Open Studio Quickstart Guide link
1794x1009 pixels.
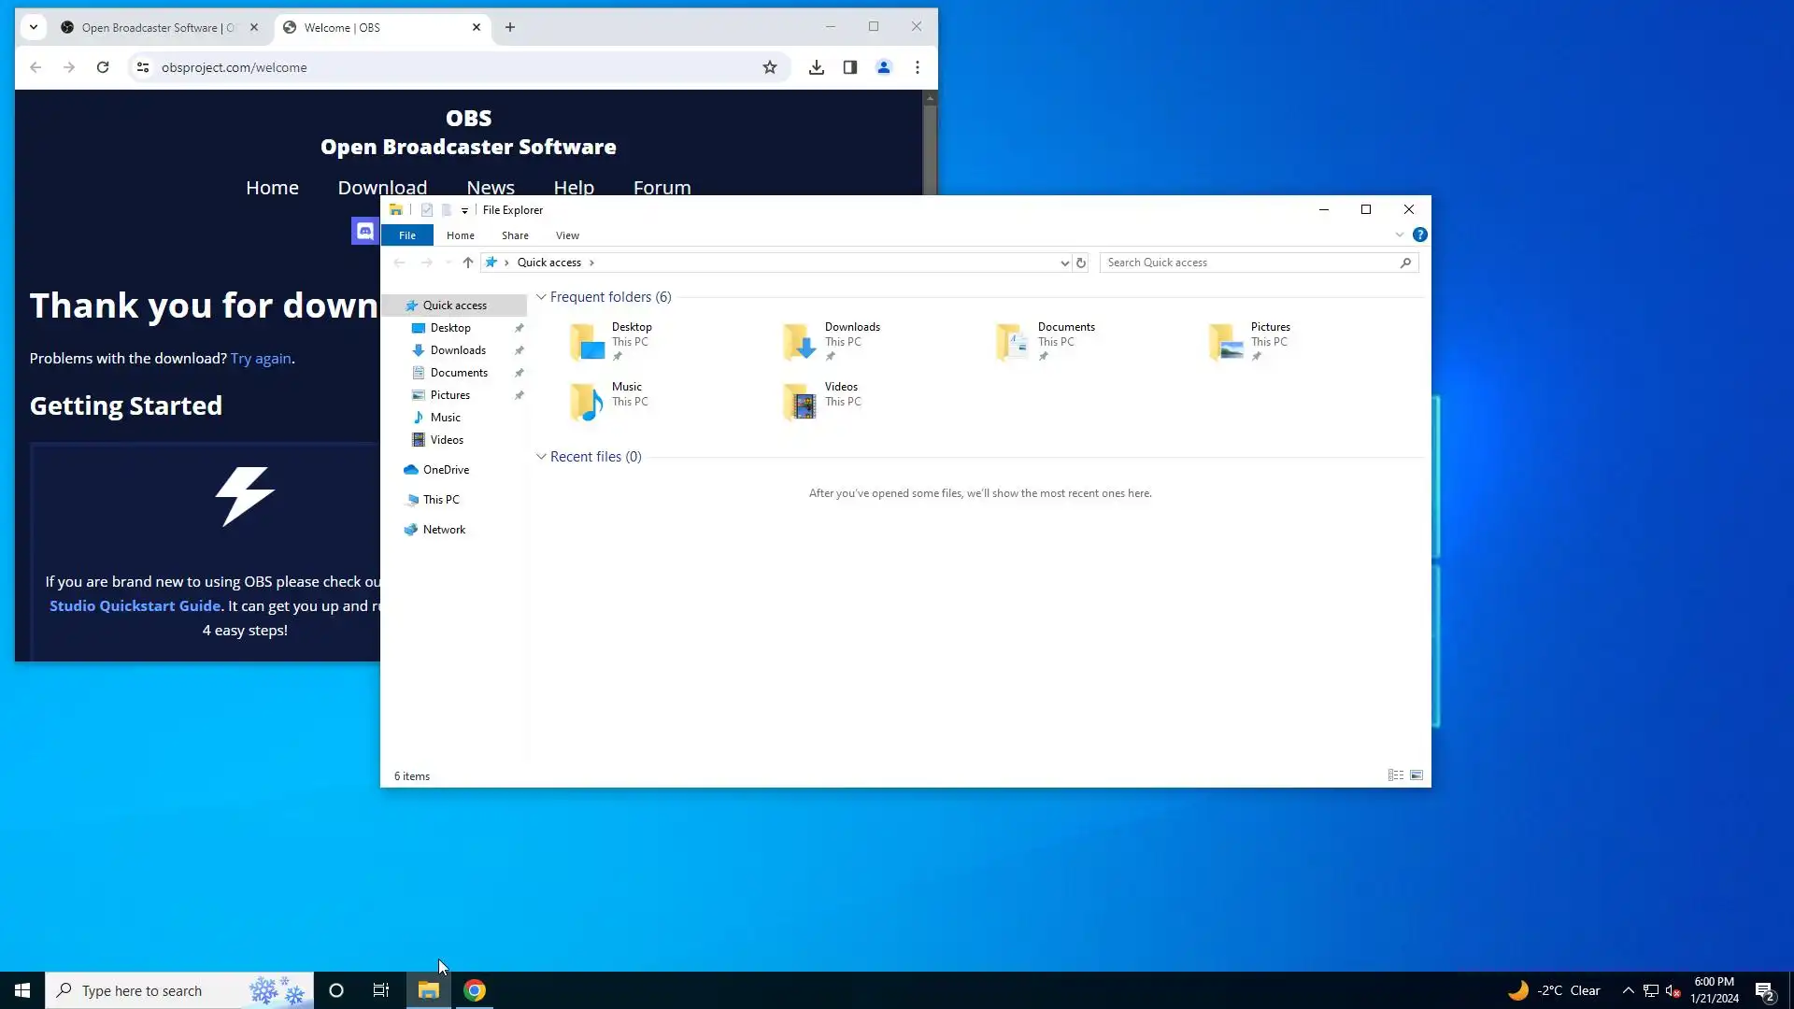[x=135, y=605]
